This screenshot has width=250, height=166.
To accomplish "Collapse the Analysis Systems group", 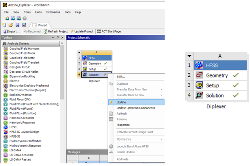I will click(5, 44).
